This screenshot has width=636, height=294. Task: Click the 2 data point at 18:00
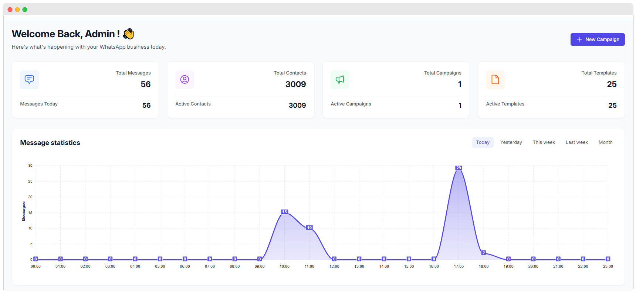tap(483, 253)
